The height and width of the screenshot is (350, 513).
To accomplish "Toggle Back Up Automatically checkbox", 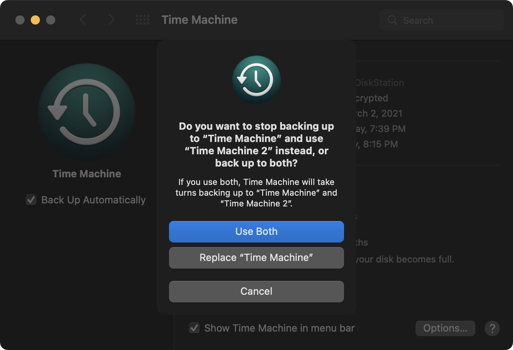I will pyautogui.click(x=31, y=200).
